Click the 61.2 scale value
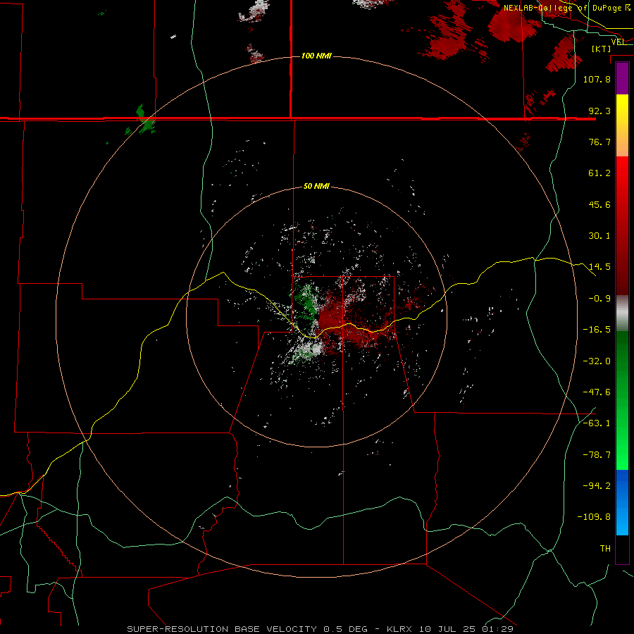The image size is (634, 634). tap(599, 173)
